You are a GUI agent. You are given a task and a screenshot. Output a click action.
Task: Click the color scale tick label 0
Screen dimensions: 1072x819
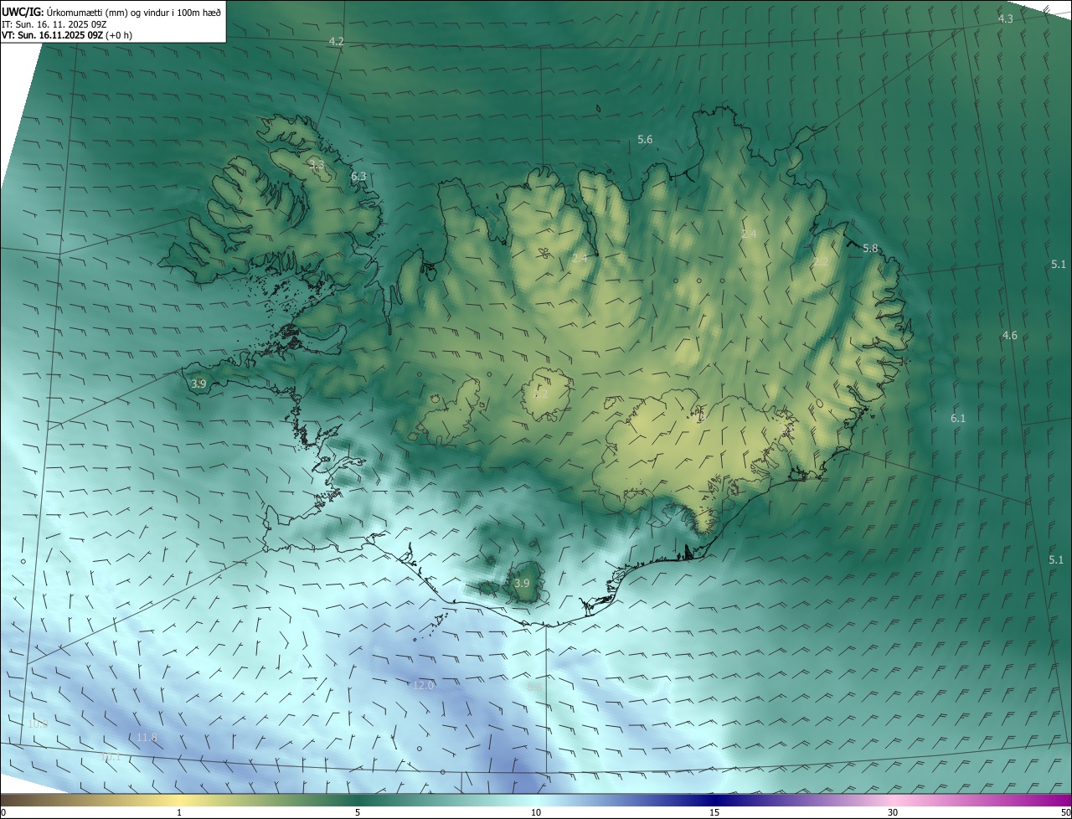(x=3, y=812)
